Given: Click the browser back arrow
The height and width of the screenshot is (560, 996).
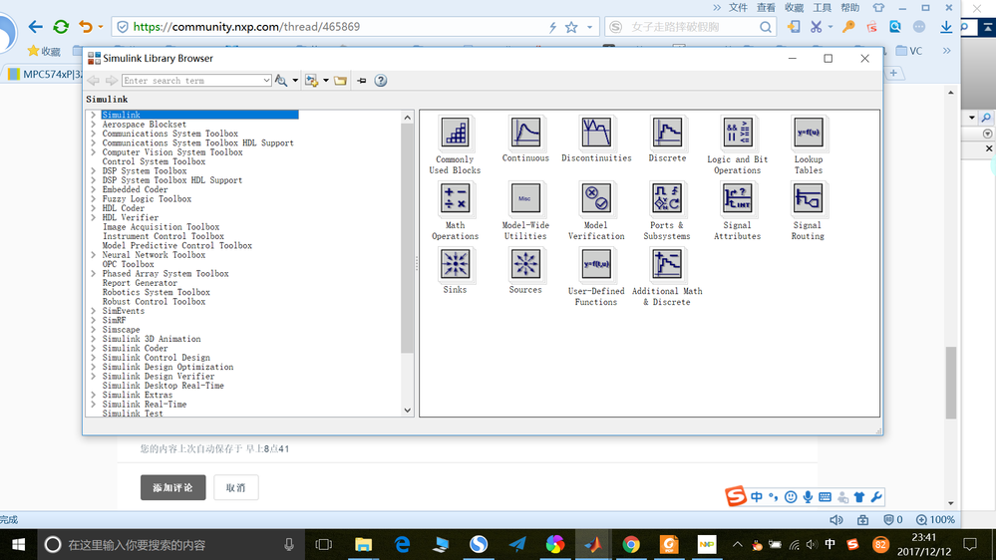Looking at the screenshot, I should [x=35, y=27].
